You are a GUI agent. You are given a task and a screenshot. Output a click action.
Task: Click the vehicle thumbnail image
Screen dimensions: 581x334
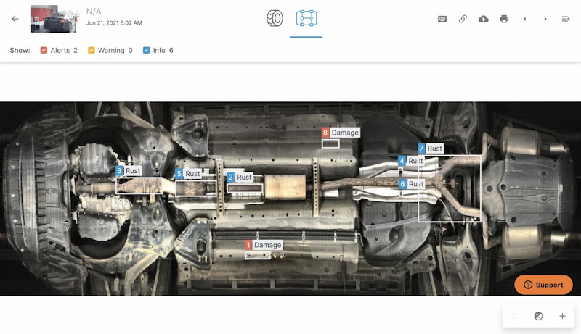tap(54, 19)
